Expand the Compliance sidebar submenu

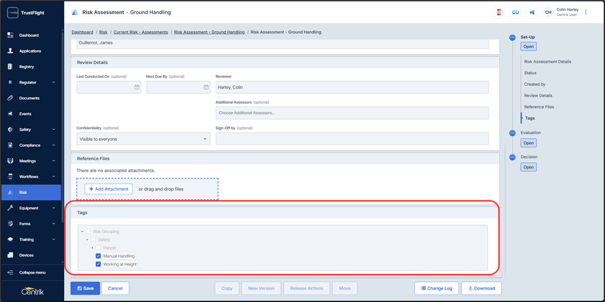coord(54,146)
